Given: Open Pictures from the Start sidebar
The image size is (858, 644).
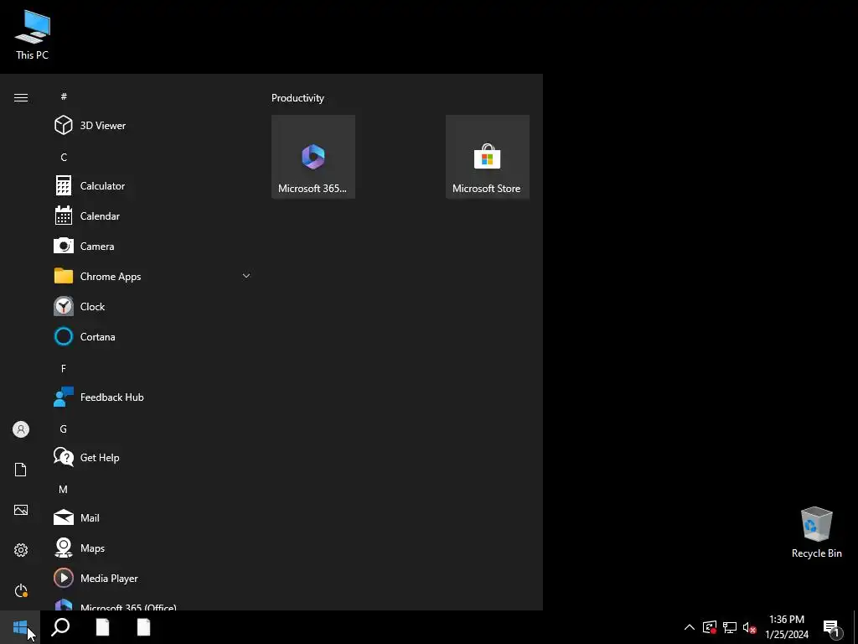Looking at the screenshot, I should (x=21, y=510).
